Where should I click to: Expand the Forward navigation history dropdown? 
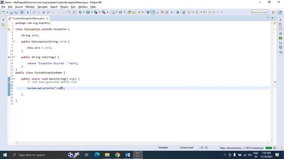221,12
